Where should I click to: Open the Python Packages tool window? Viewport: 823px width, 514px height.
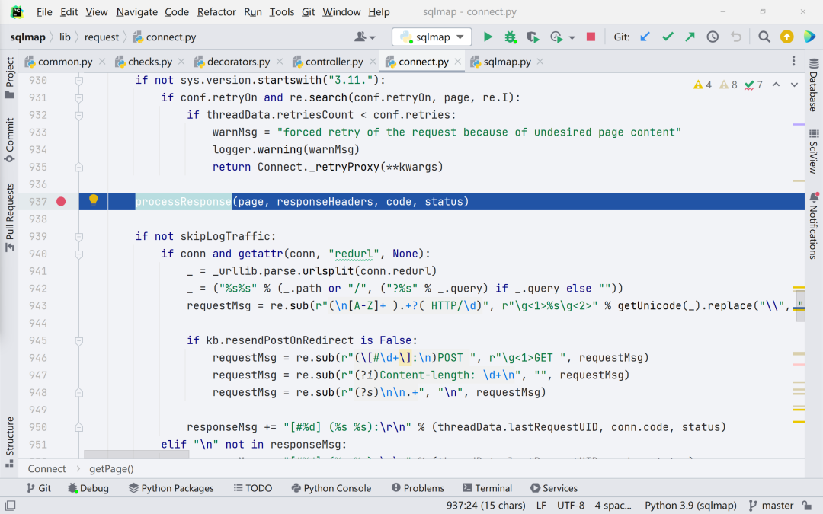point(171,488)
